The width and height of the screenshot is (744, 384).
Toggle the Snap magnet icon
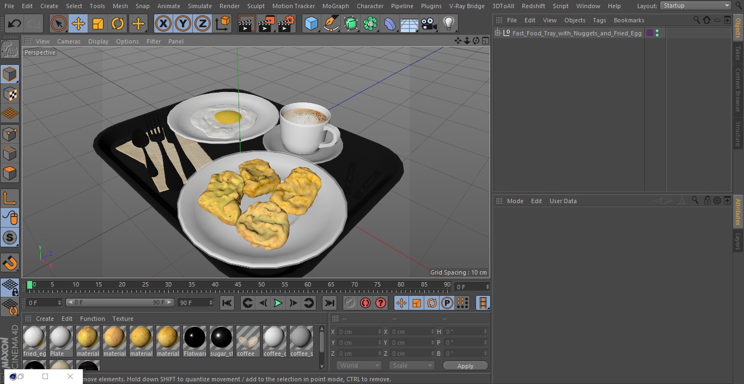(10, 263)
